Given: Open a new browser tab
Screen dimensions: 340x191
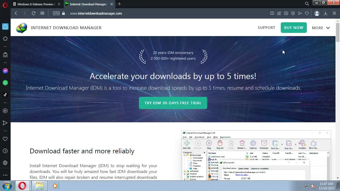Looking at the screenshot, I should [119, 4].
